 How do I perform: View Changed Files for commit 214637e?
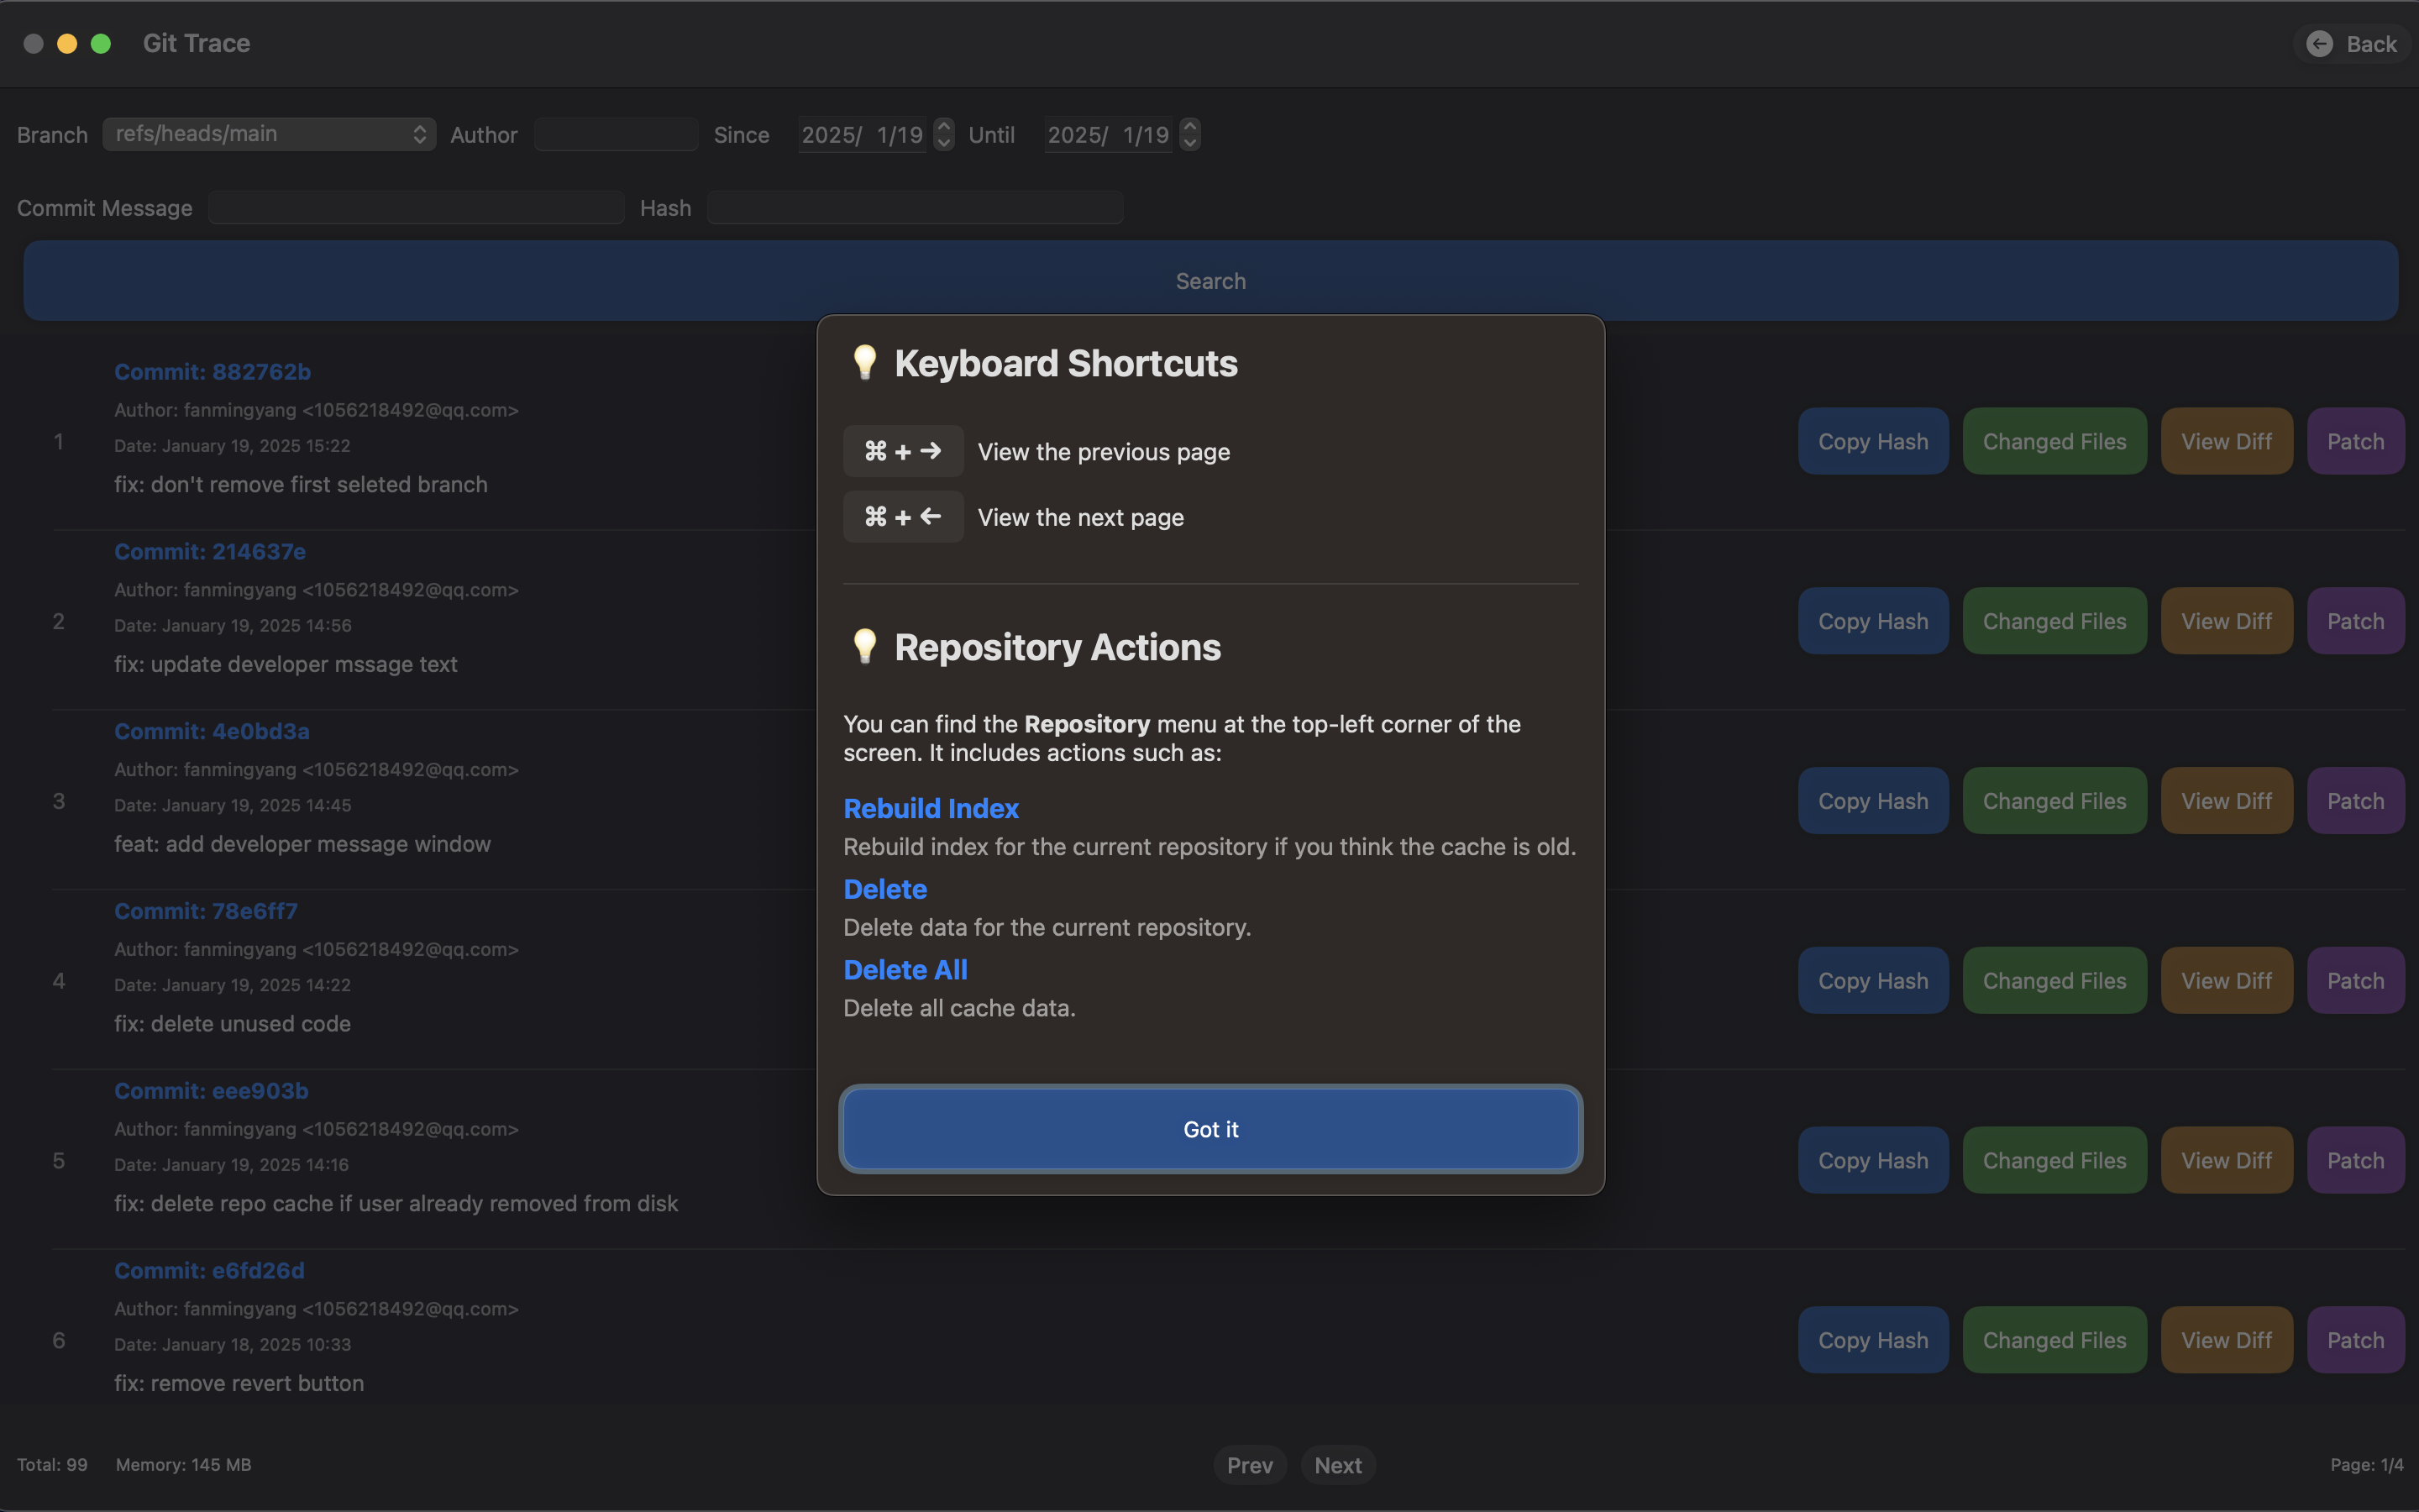2053,620
